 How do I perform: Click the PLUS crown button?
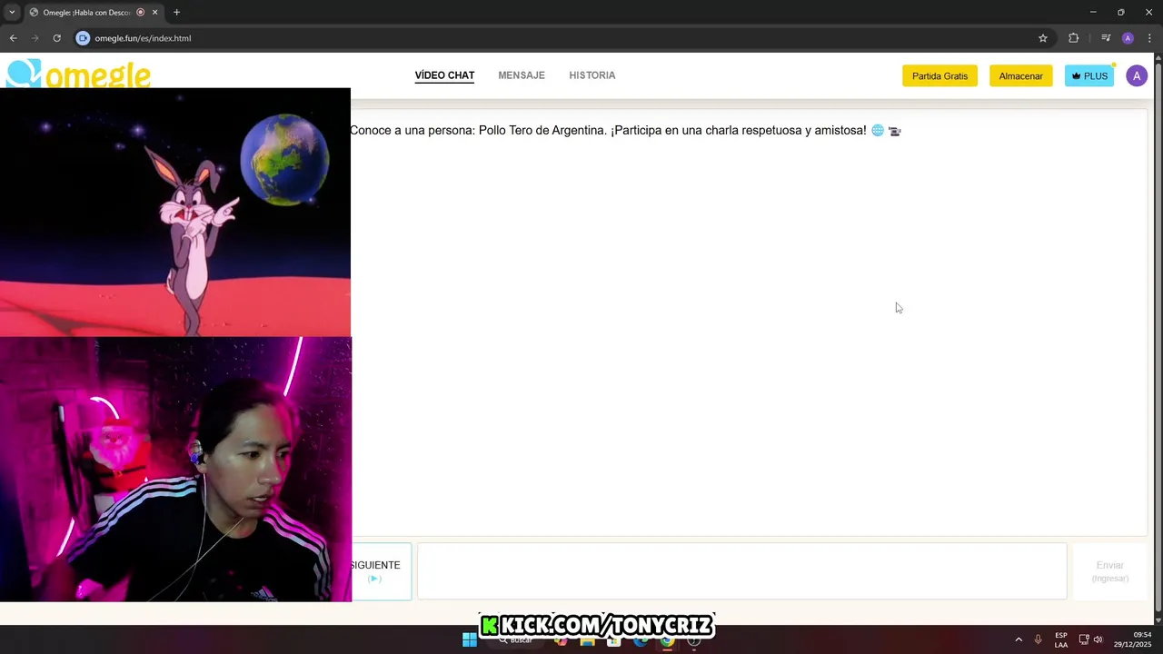coord(1089,76)
